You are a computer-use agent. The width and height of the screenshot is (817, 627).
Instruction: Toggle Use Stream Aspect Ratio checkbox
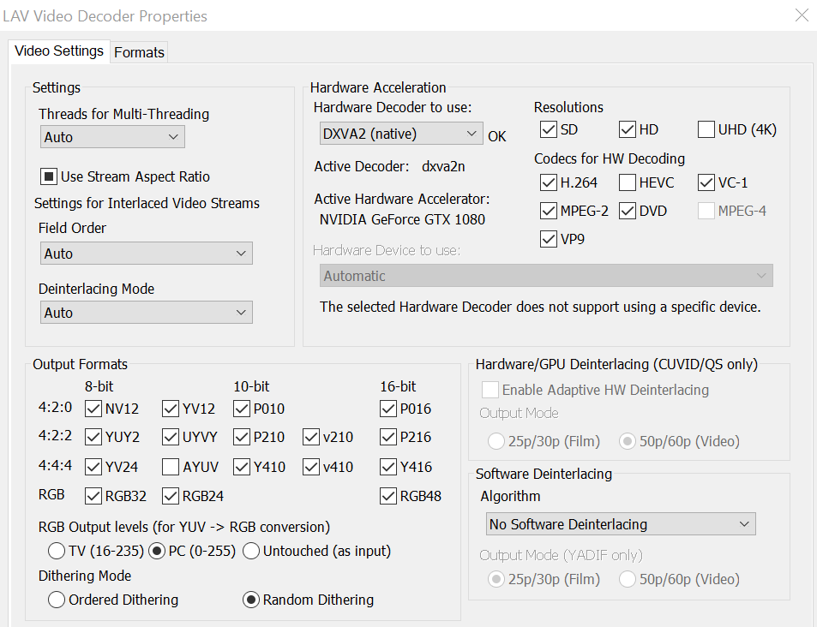pyautogui.click(x=49, y=177)
